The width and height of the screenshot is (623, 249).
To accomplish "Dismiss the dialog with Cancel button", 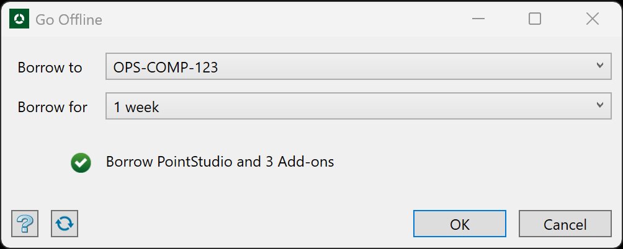I will click(x=565, y=224).
